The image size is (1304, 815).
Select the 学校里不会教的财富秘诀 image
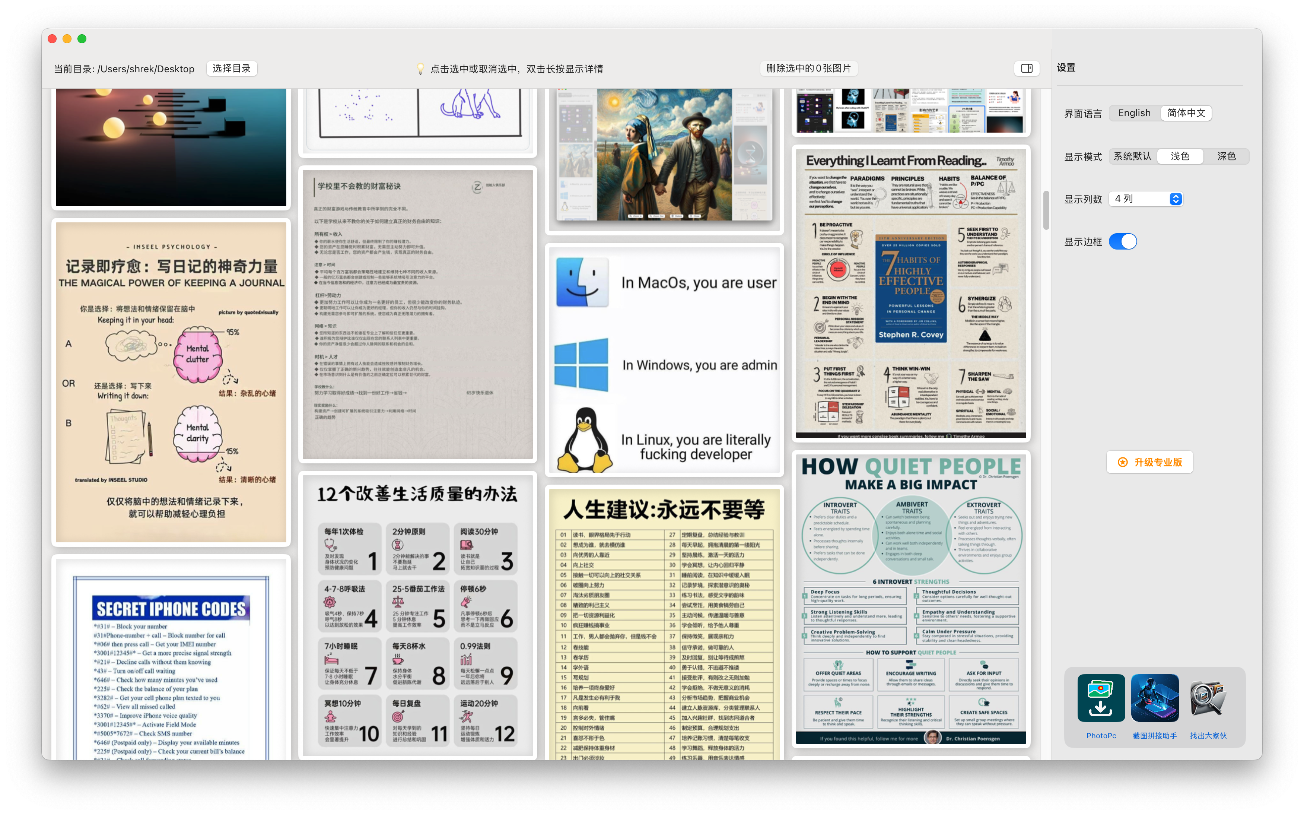(418, 314)
